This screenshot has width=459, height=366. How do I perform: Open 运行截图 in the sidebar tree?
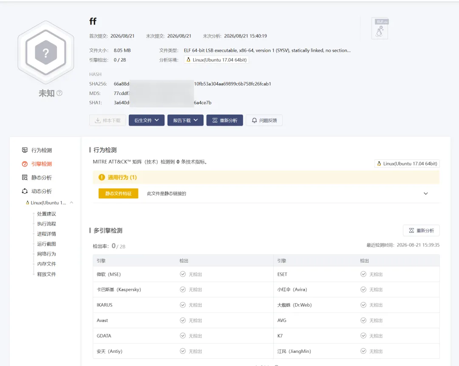(47, 244)
